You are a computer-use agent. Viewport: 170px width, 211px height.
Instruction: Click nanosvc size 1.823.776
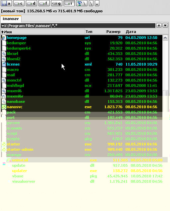click(113, 107)
